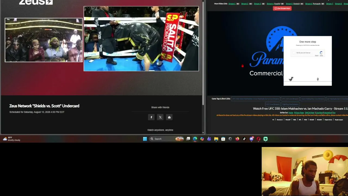
Task: Share the Zeus stream by email
Action: (169, 117)
